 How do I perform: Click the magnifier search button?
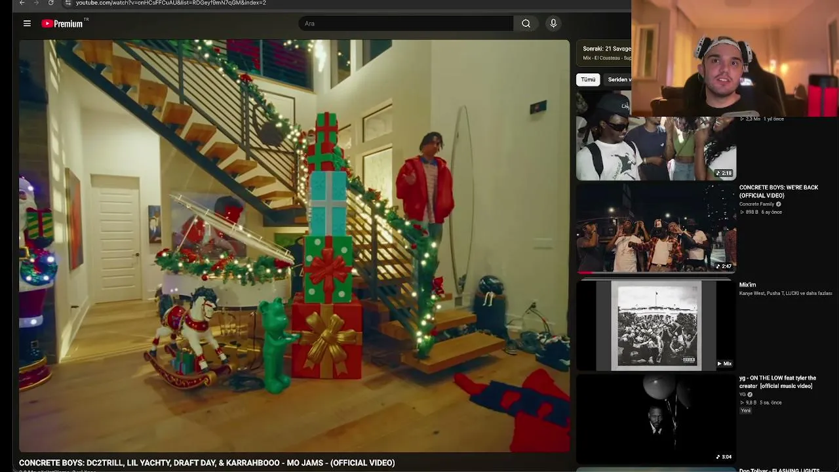526,24
